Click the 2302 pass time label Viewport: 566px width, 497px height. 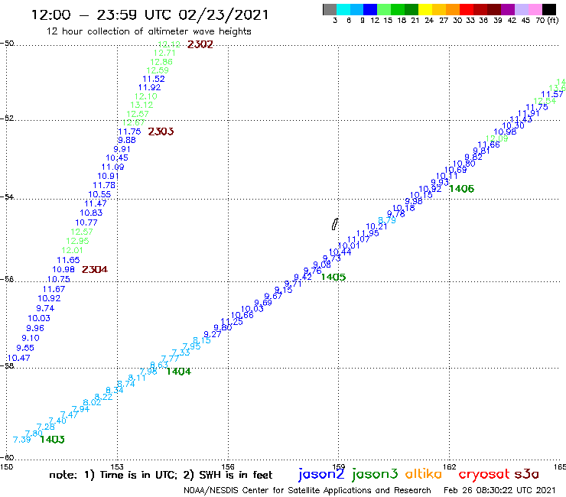click(200, 44)
